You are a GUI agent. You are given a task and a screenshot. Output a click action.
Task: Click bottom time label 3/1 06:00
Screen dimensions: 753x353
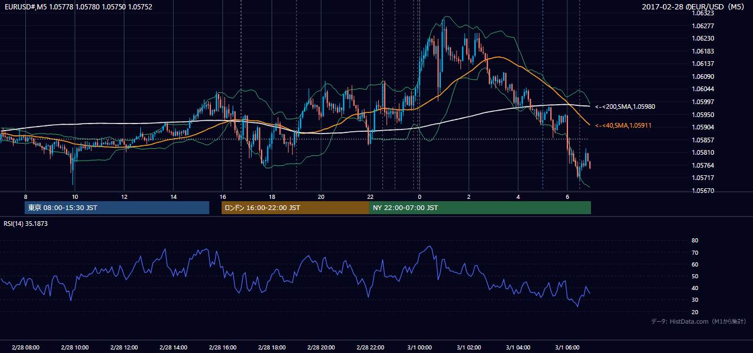pos(567,347)
